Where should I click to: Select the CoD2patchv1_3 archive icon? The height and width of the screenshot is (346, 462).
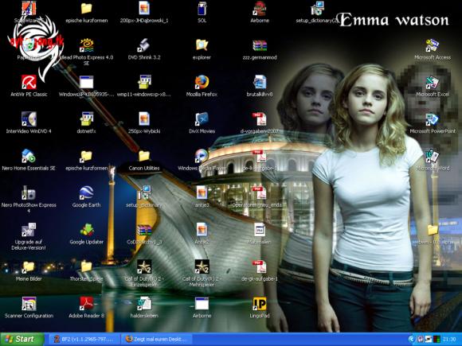coord(144,230)
